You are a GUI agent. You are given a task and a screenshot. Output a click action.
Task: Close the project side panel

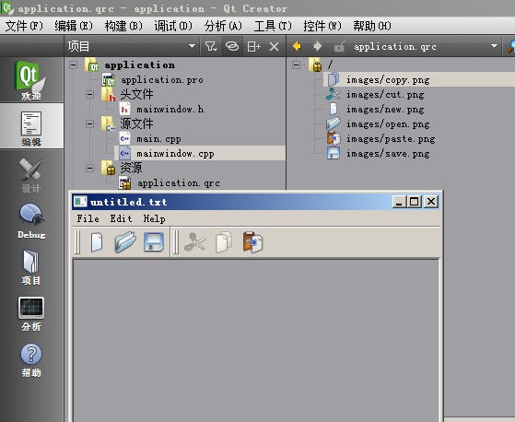point(274,47)
